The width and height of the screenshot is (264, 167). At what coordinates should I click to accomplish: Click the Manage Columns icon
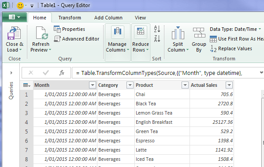click(118, 32)
